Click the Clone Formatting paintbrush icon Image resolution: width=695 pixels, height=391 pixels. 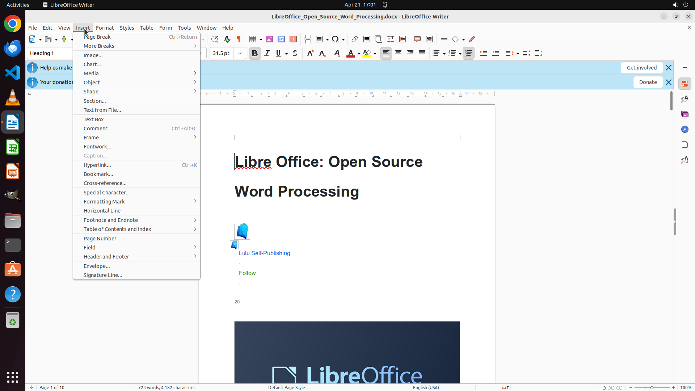(472, 39)
